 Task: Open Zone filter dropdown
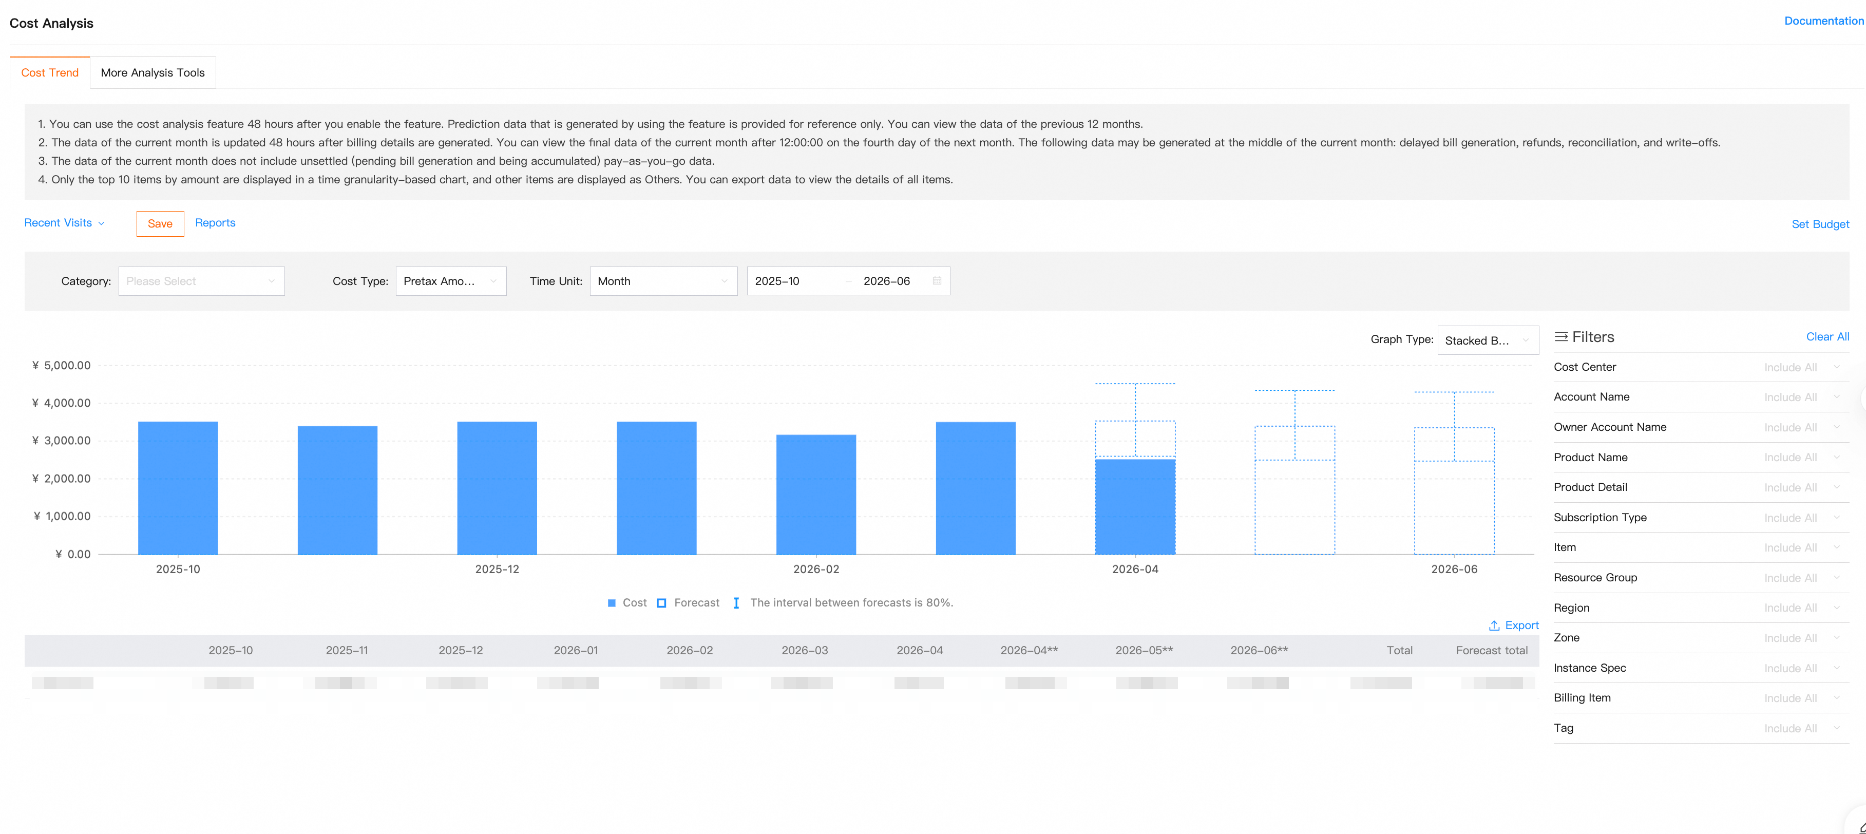pos(1801,638)
